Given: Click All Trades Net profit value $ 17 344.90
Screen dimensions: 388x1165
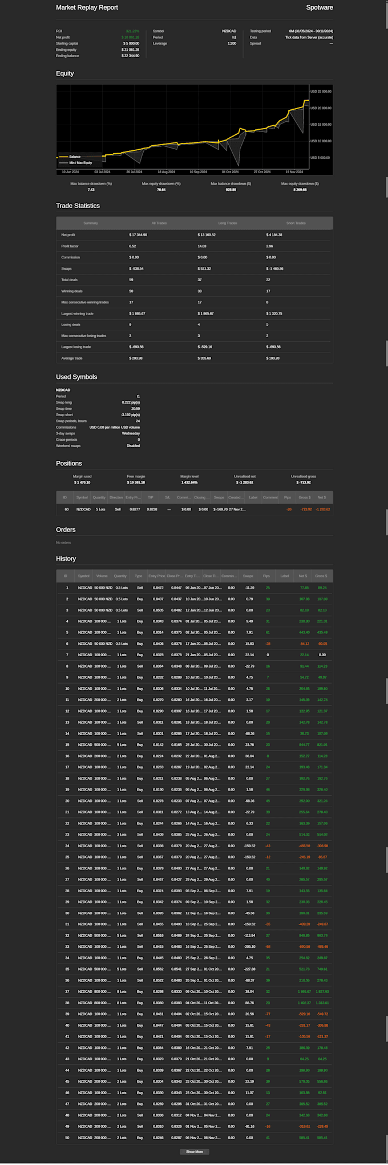Looking at the screenshot, I should [x=138, y=235].
